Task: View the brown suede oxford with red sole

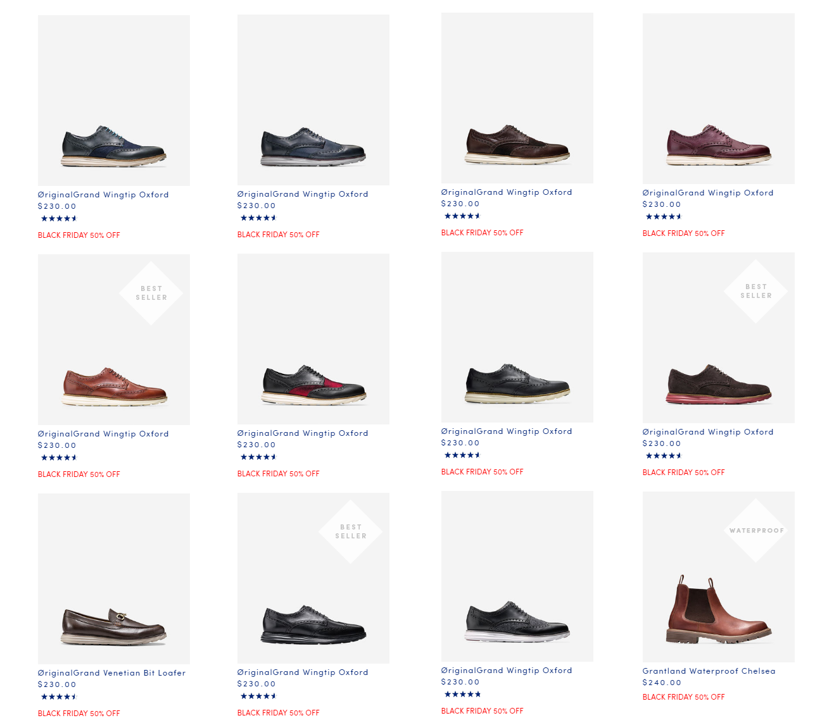Action: [x=718, y=384]
